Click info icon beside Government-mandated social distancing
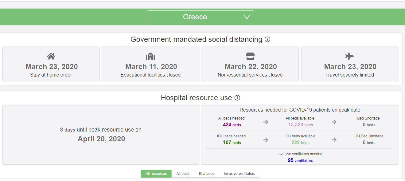This screenshot has height=181, width=405. click(x=267, y=39)
